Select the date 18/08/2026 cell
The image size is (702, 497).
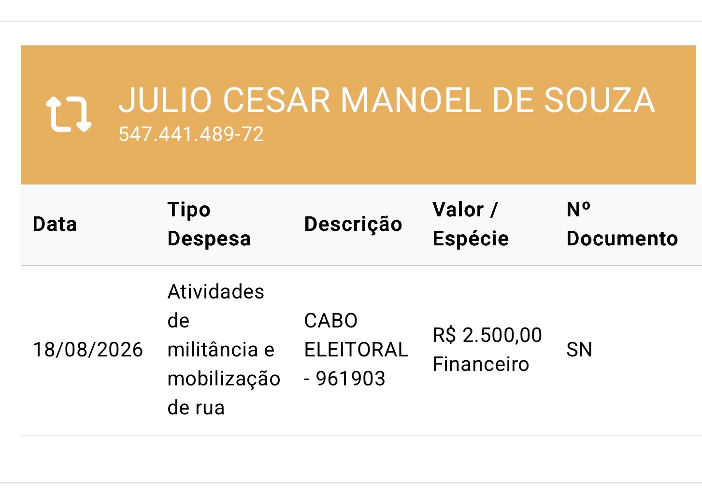pos(87,350)
